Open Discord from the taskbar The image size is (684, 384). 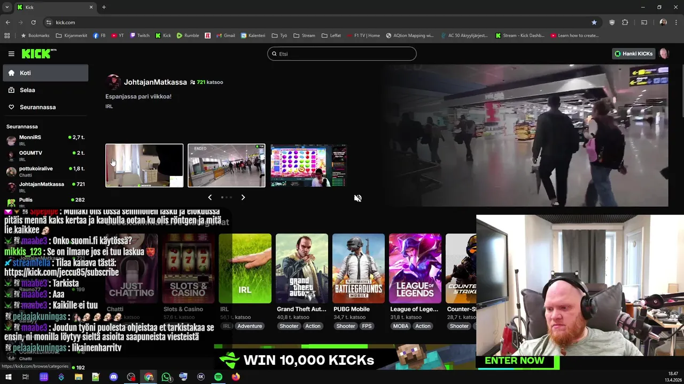(x=113, y=377)
